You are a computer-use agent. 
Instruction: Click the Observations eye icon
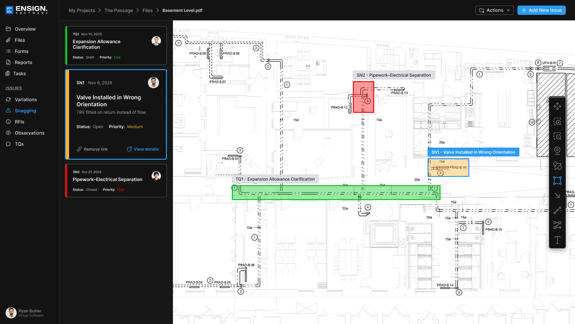tap(8, 133)
